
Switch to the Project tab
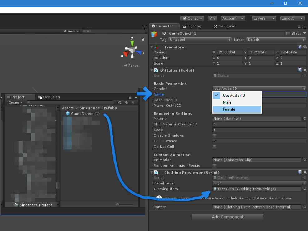pos(20,97)
